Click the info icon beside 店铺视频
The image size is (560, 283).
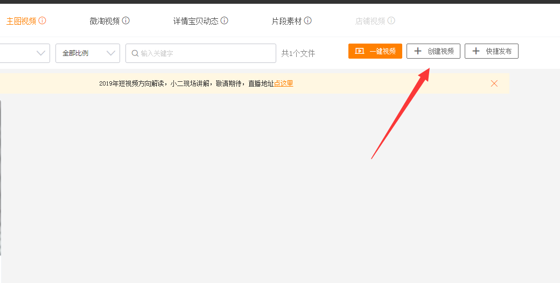click(391, 21)
